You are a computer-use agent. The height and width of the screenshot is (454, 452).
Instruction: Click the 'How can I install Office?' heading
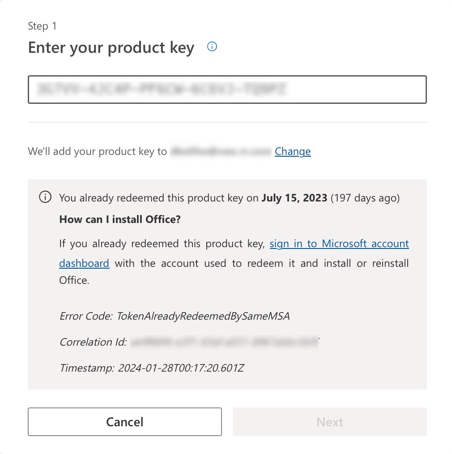(120, 220)
